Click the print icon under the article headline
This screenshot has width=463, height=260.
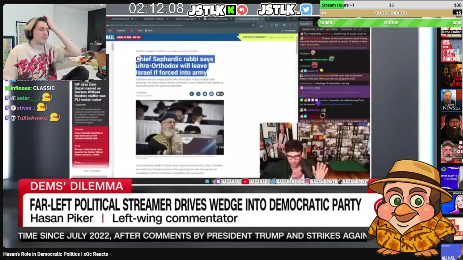(212, 94)
